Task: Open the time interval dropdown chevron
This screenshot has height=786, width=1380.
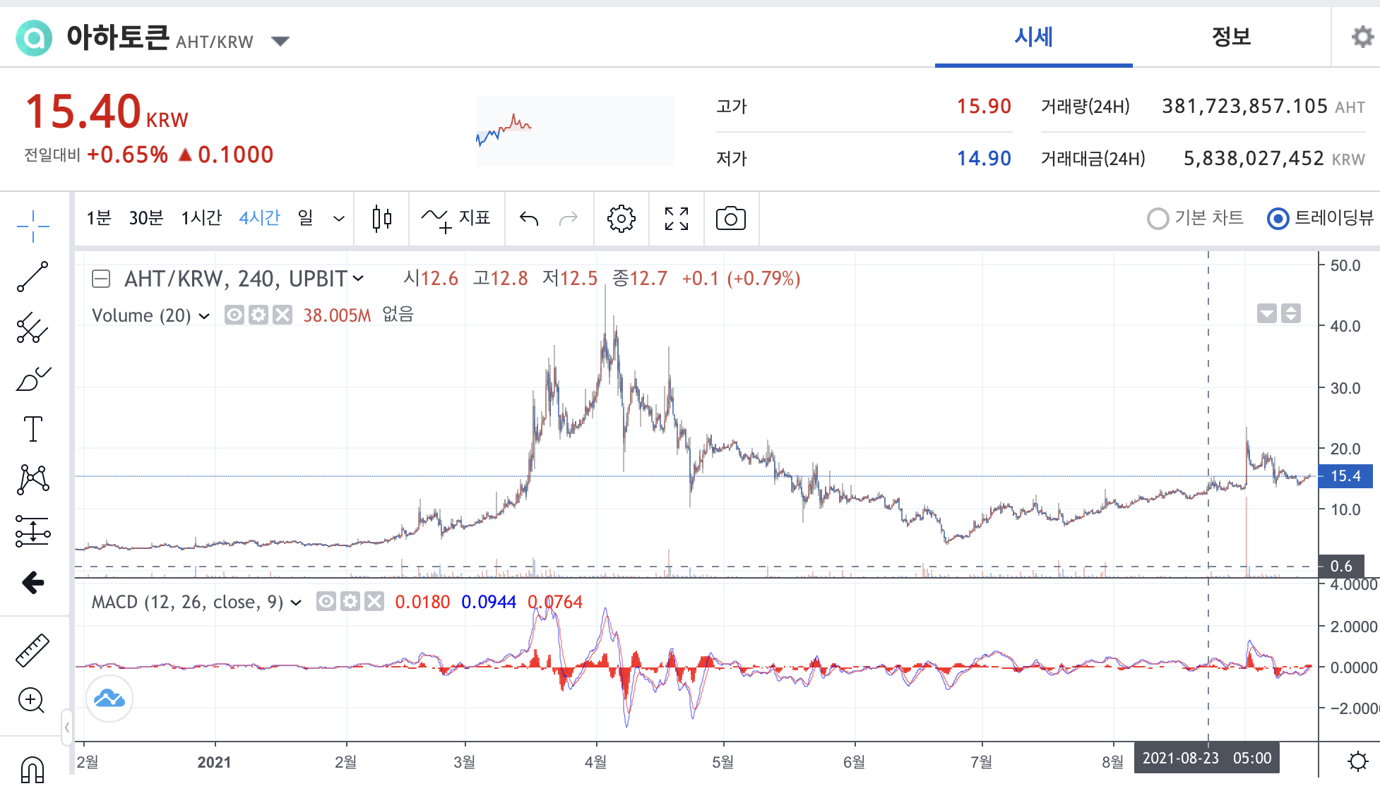Action: (x=339, y=219)
